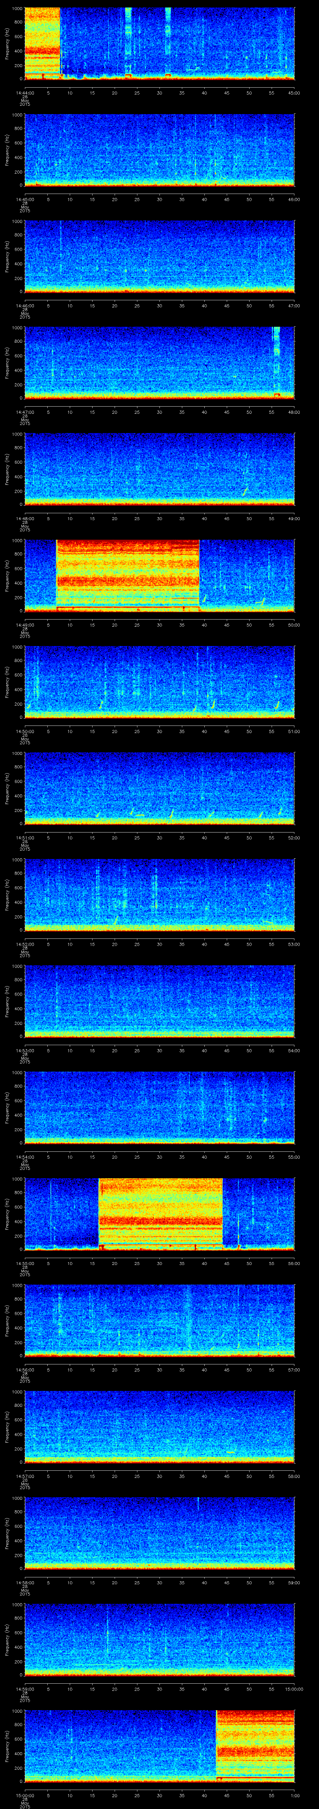Click the short broadband burst near second 56 in the 14:47:00 panel

tap(276, 362)
